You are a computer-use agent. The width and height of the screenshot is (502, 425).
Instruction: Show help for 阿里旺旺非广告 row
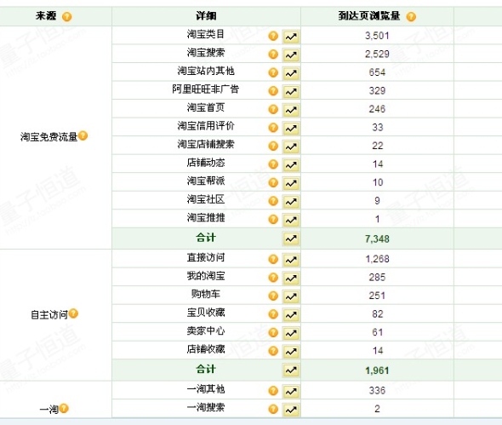pos(273,90)
